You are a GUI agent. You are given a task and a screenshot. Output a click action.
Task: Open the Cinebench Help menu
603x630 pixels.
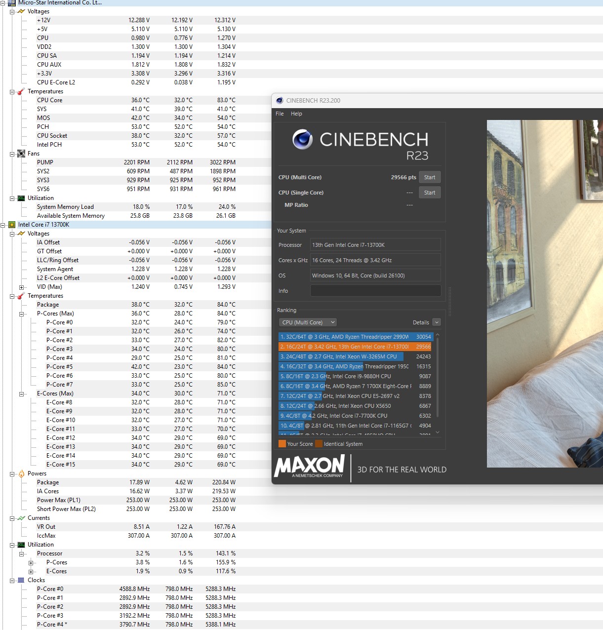[296, 114]
